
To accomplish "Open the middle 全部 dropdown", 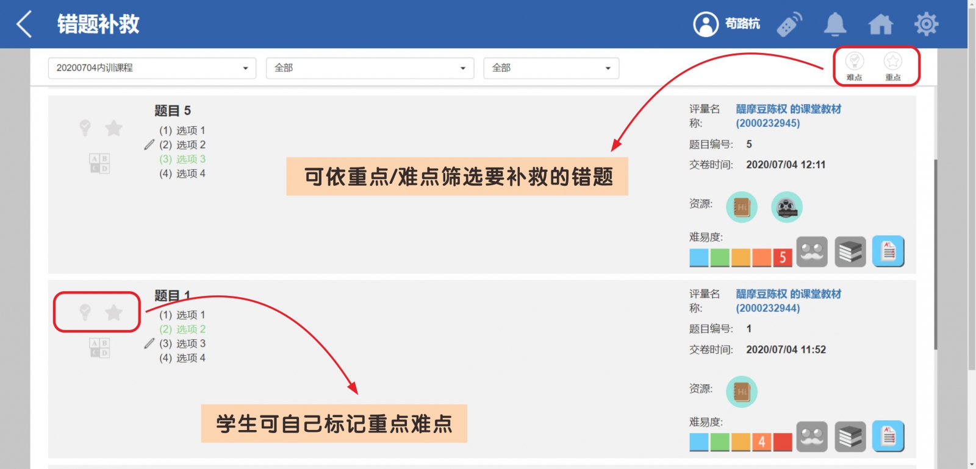I will point(370,68).
